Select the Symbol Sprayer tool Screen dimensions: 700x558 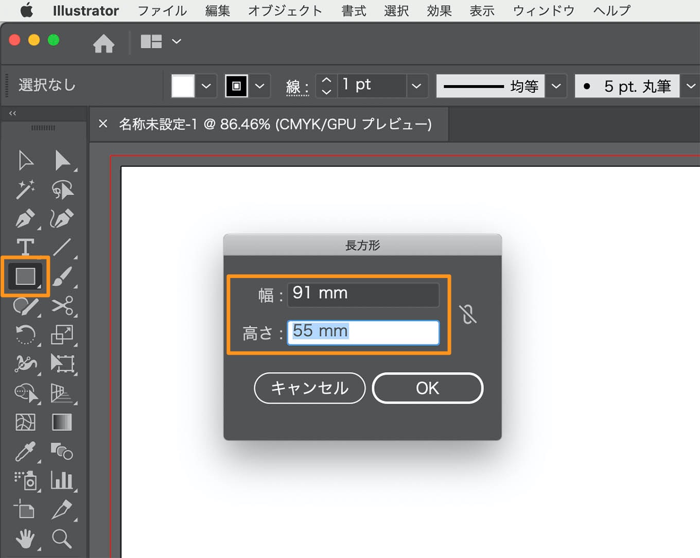click(x=26, y=480)
